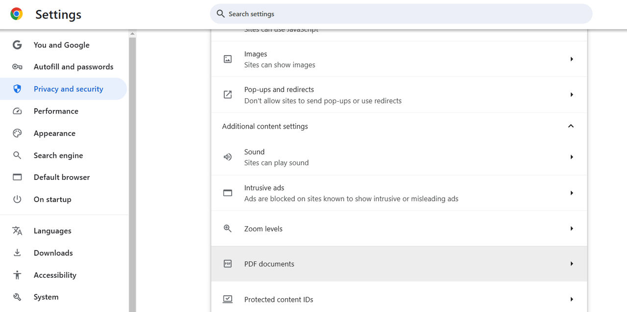
Task: Open PDF documents via its arrow
Action: point(572,264)
